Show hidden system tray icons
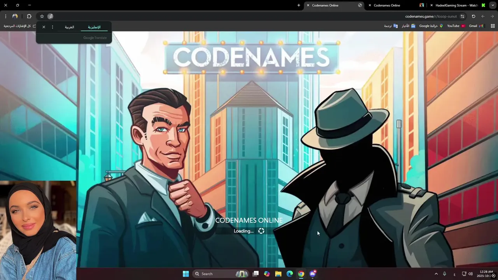 (x=436, y=274)
